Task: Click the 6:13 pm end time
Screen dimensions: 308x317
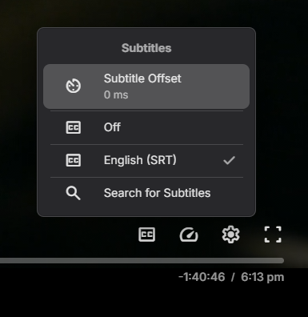Action: pyautogui.click(x=262, y=277)
